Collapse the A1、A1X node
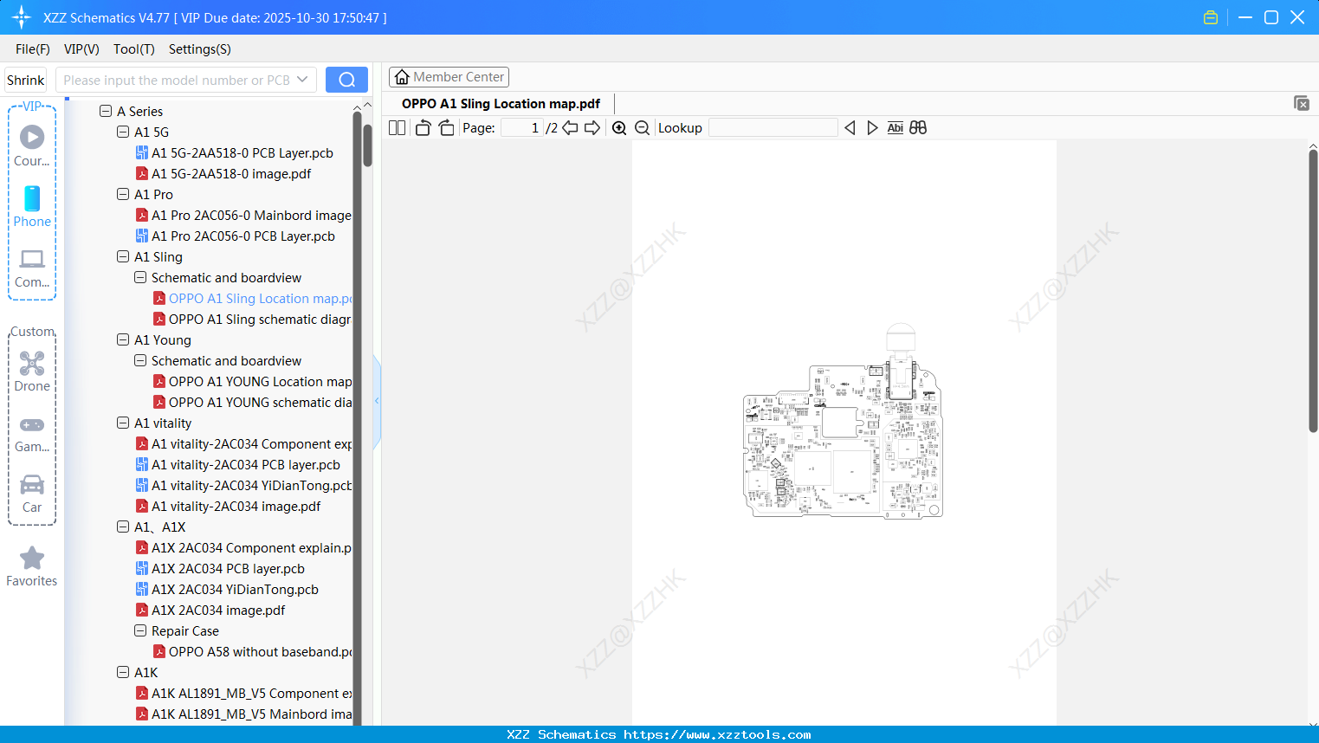Screen dimensions: 1319x743 tap(123, 527)
